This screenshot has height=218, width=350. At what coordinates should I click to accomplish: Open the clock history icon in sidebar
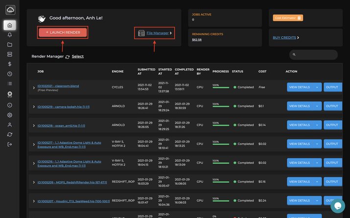click(10, 74)
